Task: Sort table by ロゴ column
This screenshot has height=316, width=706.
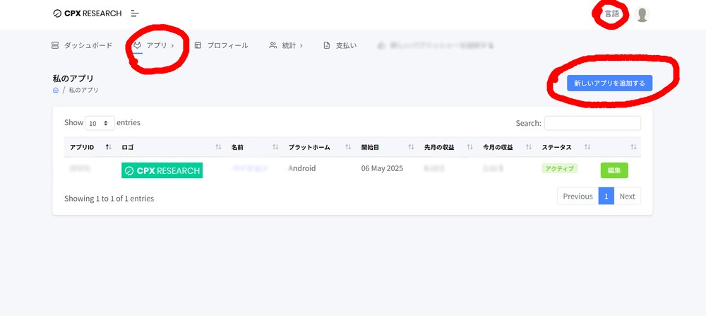Action: 171,147
